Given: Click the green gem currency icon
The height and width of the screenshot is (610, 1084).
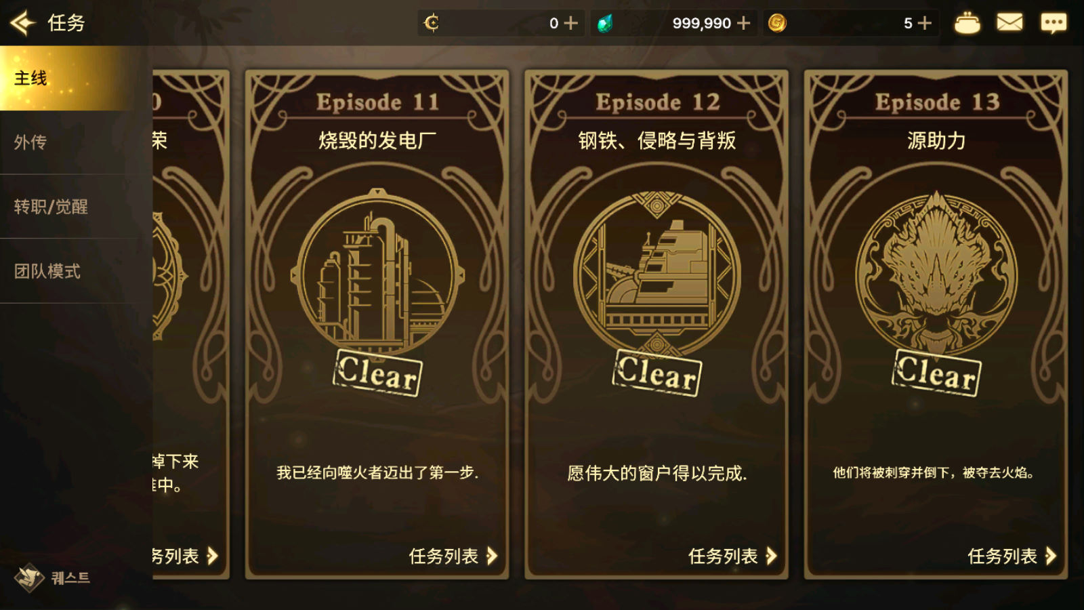Looking at the screenshot, I should (x=605, y=24).
